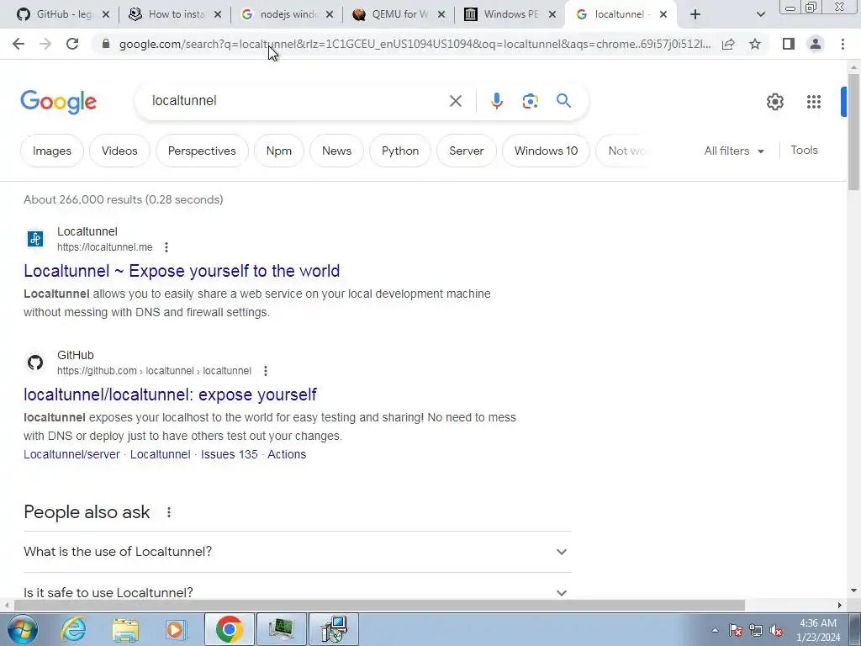
Task: Open Windows Explorer folder in taskbar
Action: (125, 629)
